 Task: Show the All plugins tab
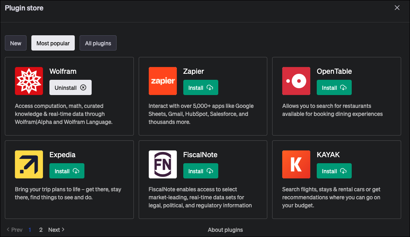click(98, 43)
